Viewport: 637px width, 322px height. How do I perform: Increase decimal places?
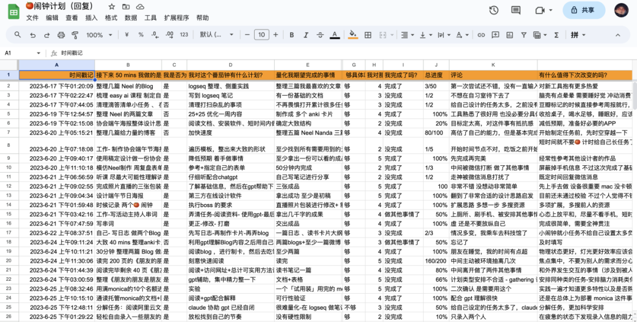click(169, 35)
